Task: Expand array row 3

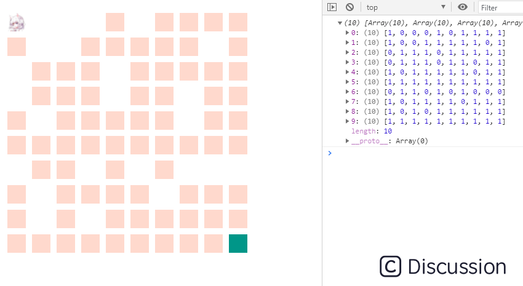Action: tap(347, 62)
